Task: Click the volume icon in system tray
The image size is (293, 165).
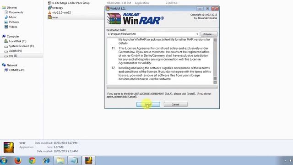Action: pyautogui.click(x=291, y=161)
